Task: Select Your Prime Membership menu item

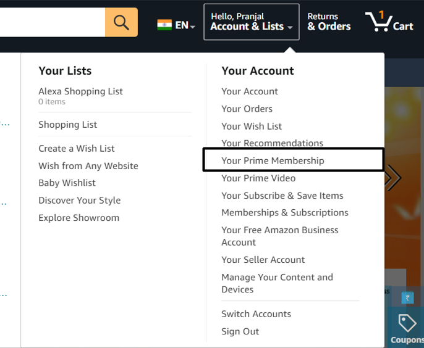Action: 273,160
